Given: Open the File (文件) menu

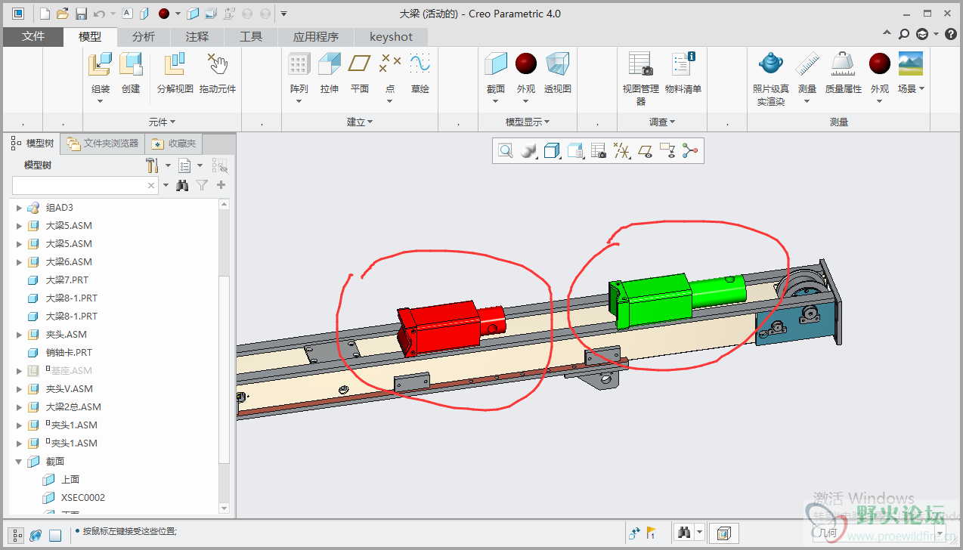Looking at the screenshot, I should (x=33, y=36).
